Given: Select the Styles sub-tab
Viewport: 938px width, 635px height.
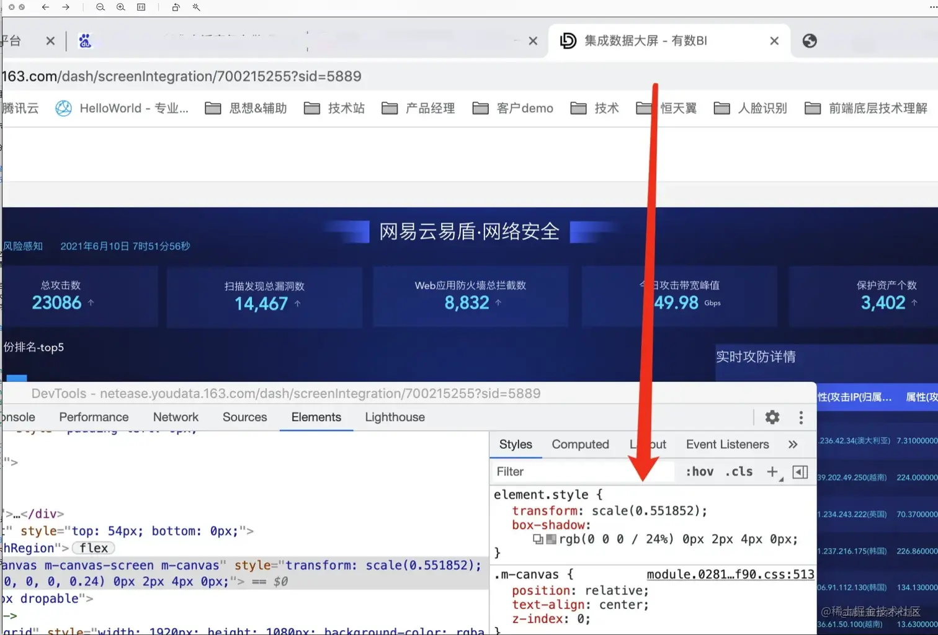Looking at the screenshot, I should (516, 445).
